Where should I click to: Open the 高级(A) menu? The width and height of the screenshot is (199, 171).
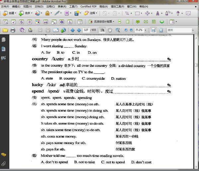point(103,7)
